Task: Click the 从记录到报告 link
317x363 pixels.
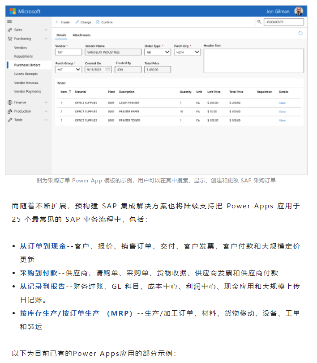Action: [x=43, y=287]
